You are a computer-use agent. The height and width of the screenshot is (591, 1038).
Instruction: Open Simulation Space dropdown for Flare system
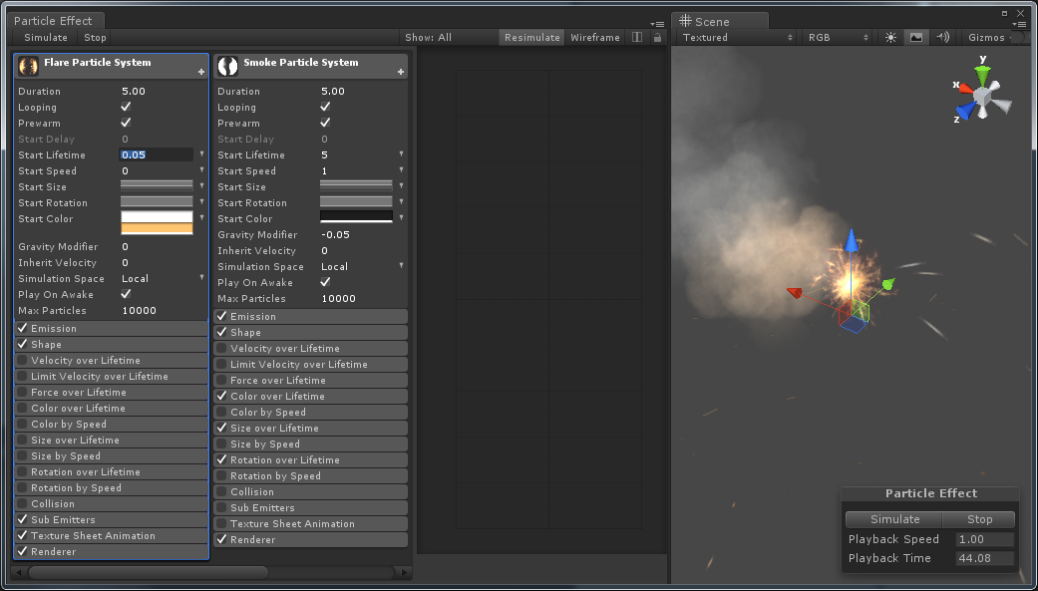[201, 278]
